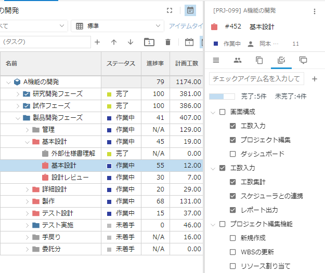Uncheck the 工数集計 checkbox
Image resolution: width=325 pixels, height=273 pixels.
pos(233,182)
